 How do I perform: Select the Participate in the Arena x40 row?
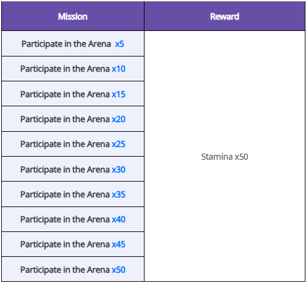(x=73, y=219)
